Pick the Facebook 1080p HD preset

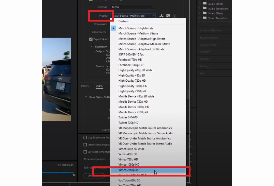[148, 65]
